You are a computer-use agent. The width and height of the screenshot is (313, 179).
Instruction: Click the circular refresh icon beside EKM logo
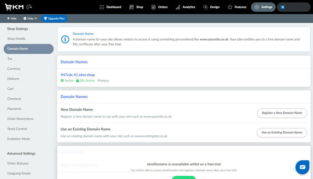[x=29, y=7]
